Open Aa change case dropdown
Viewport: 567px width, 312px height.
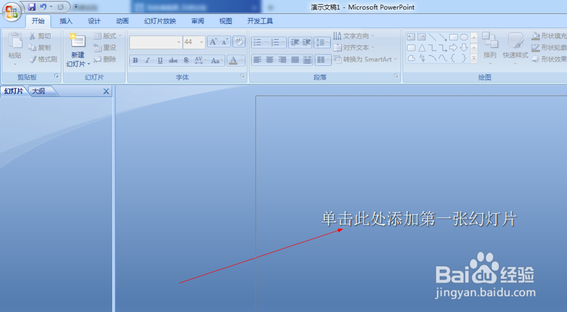(217, 60)
